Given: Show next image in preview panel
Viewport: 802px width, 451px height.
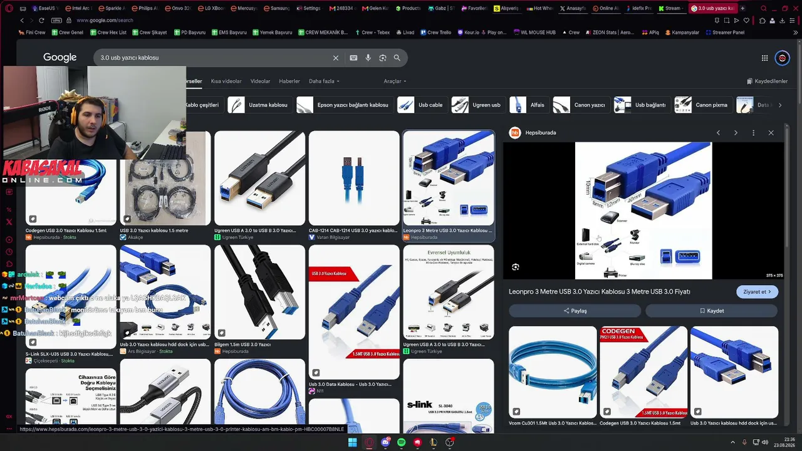Looking at the screenshot, I should tap(736, 133).
